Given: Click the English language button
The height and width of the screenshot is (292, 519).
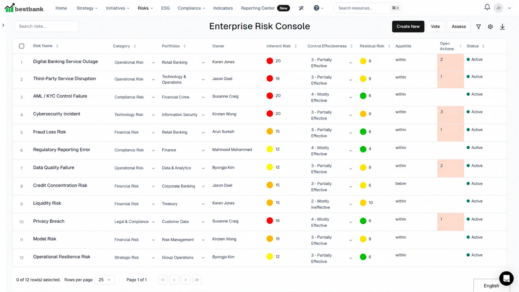Looking at the screenshot, I should 491,285.
